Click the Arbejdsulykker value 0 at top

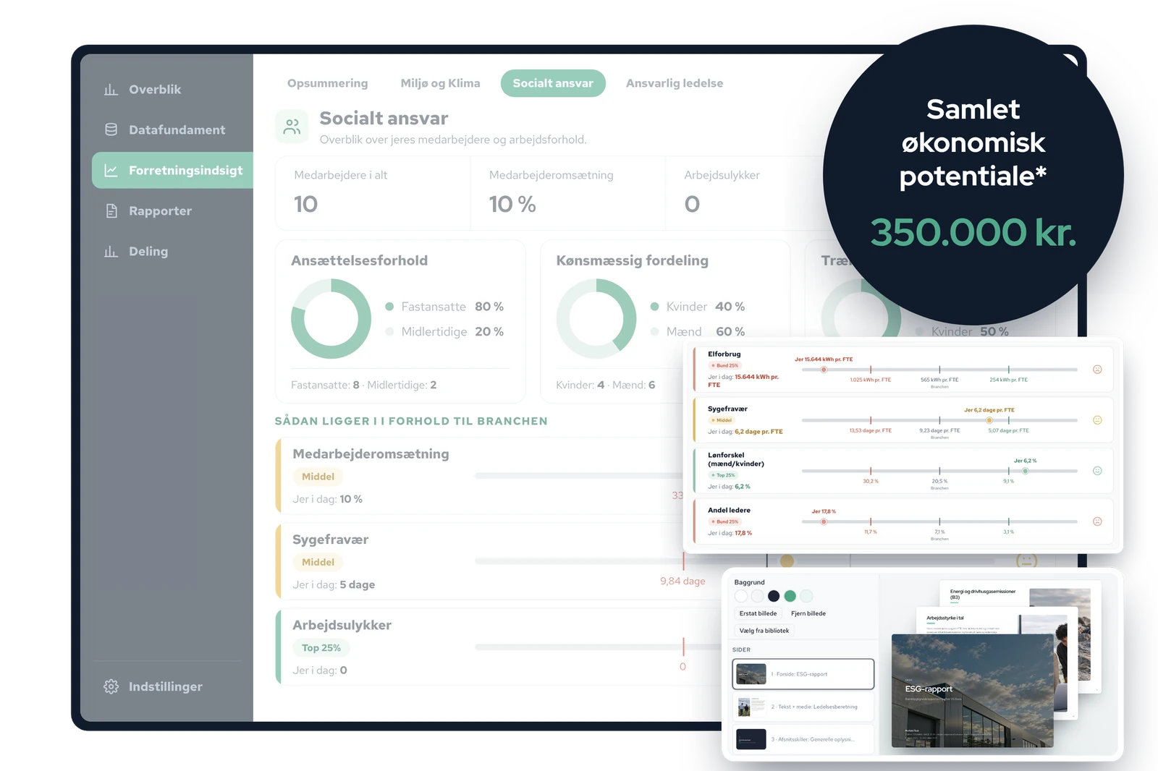tap(692, 205)
